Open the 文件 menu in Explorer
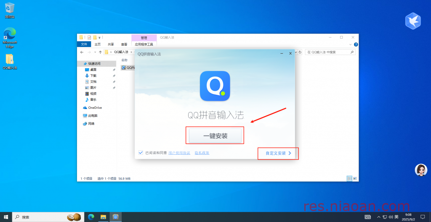 [x=84, y=44]
